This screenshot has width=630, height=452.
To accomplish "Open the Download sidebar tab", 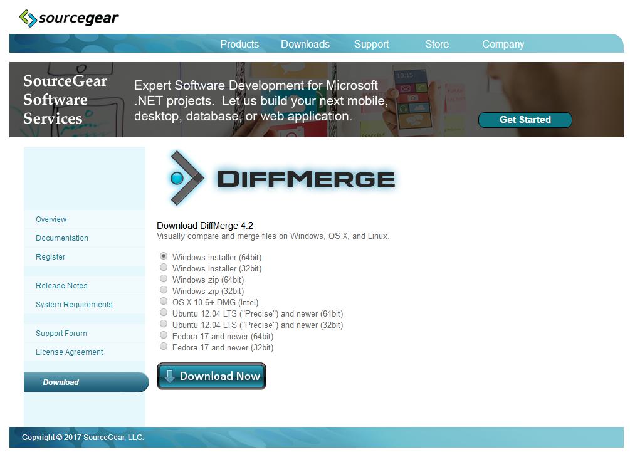I will coord(87,382).
